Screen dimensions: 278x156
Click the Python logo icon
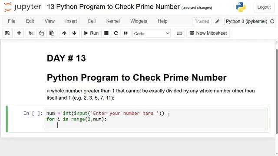tap(241, 7)
